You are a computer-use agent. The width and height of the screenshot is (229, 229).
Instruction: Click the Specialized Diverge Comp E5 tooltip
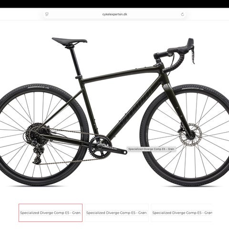[x=151, y=149]
